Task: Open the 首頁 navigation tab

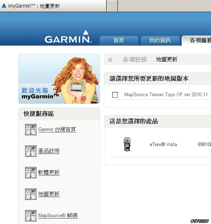Action: (119, 41)
